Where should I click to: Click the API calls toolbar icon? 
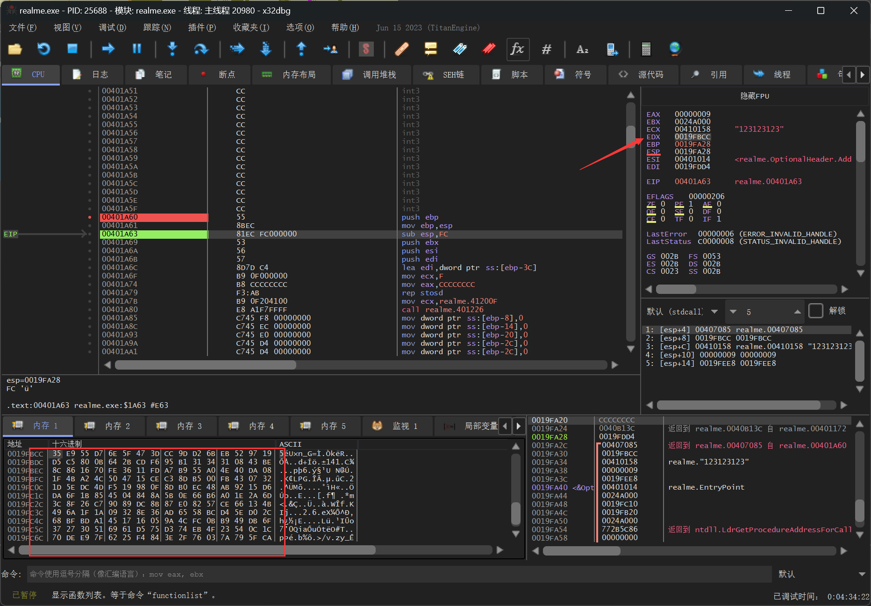point(612,49)
